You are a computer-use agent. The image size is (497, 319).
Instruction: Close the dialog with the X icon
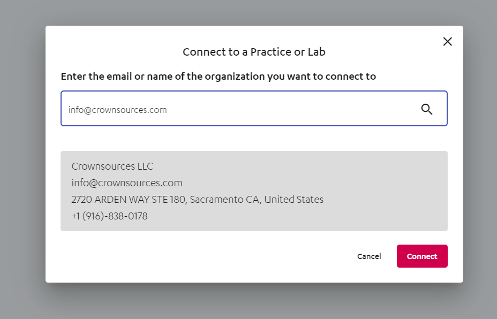coord(447,42)
